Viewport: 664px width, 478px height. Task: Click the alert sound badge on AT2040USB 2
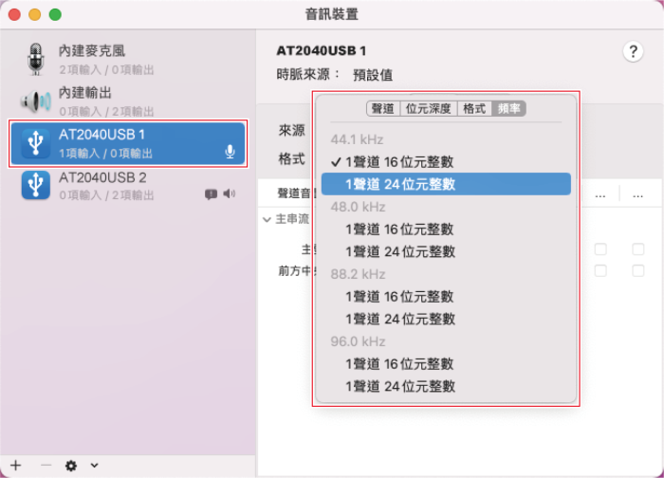pos(211,194)
